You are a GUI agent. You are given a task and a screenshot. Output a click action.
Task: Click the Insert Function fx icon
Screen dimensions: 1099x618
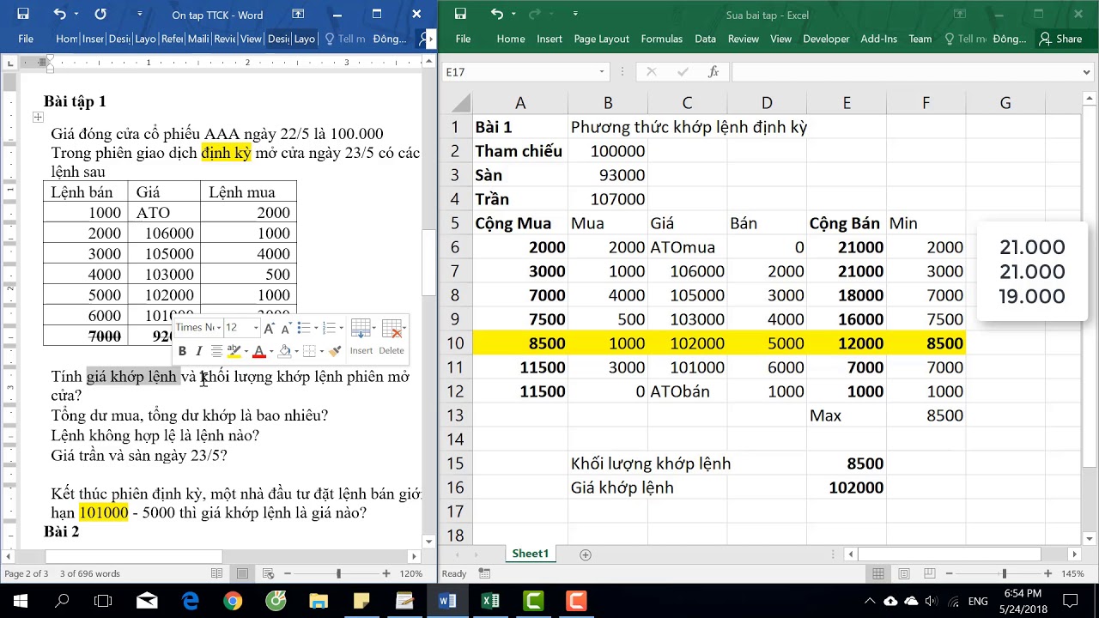tap(713, 72)
